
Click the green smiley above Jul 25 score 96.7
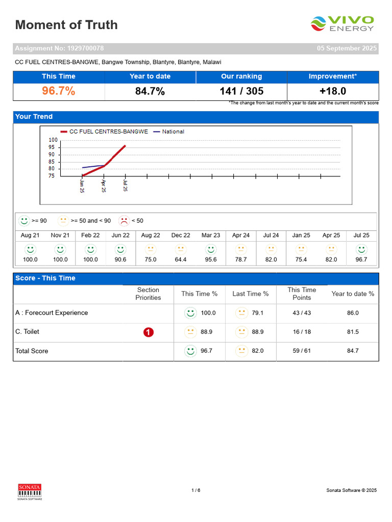tap(361, 249)
